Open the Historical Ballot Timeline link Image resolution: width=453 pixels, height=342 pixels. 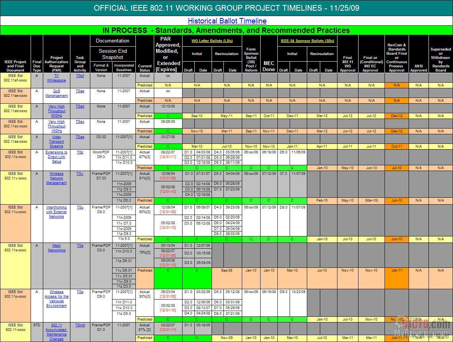[227, 21]
